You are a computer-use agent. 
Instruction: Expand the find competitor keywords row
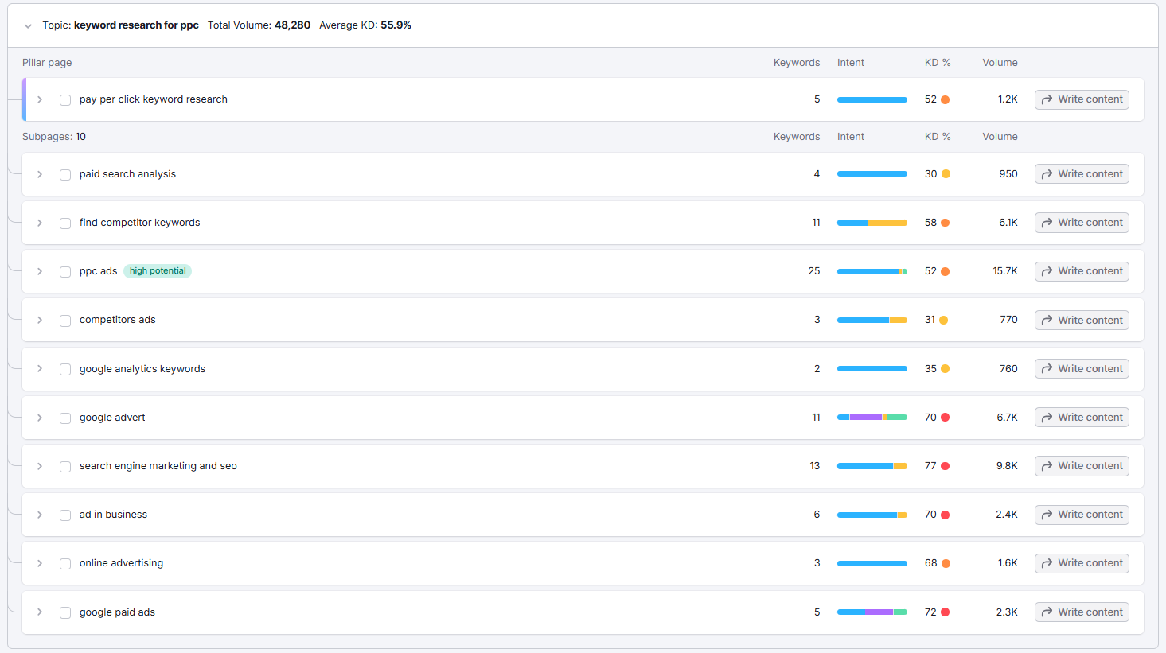(40, 223)
